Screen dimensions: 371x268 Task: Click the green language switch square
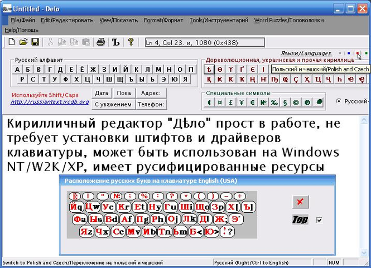click(367, 53)
